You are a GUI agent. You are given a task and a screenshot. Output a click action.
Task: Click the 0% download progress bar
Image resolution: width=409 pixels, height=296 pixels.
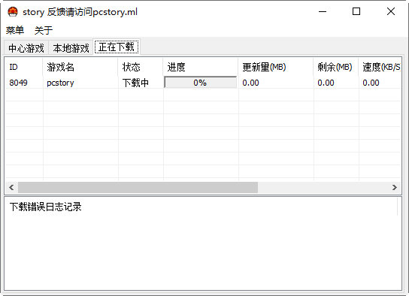pos(201,83)
